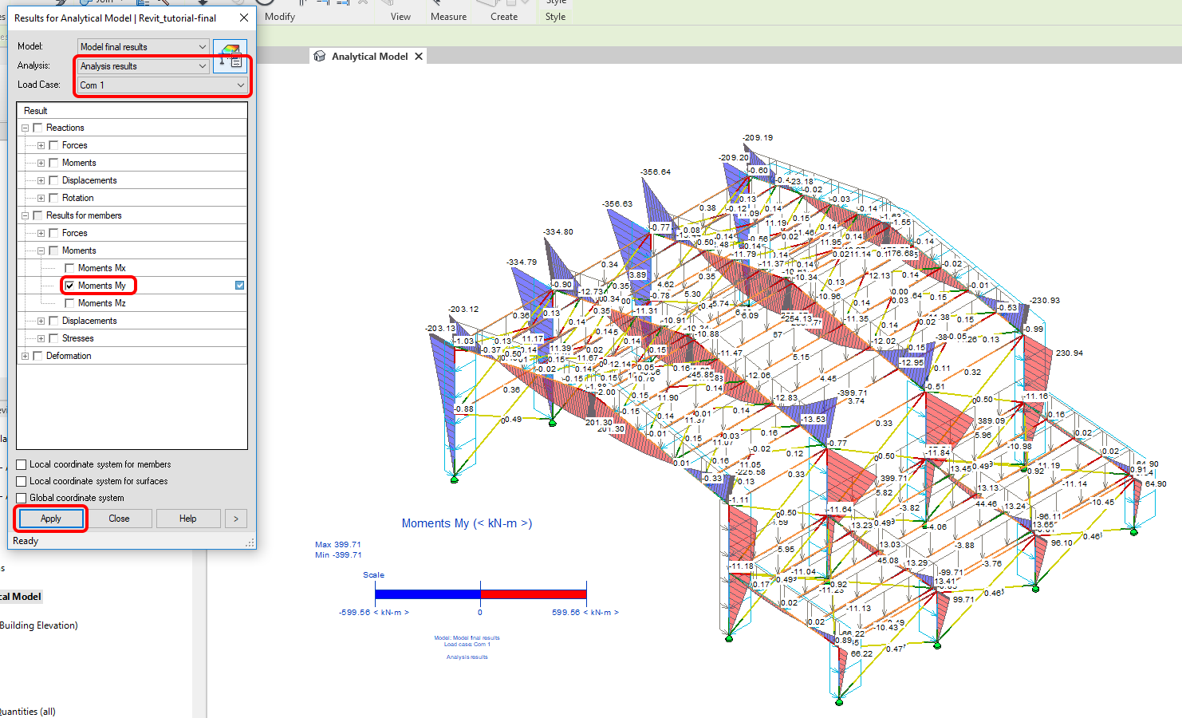Click the red segment of the scale bar
Screen dimensions: 1182x718
(x=533, y=594)
